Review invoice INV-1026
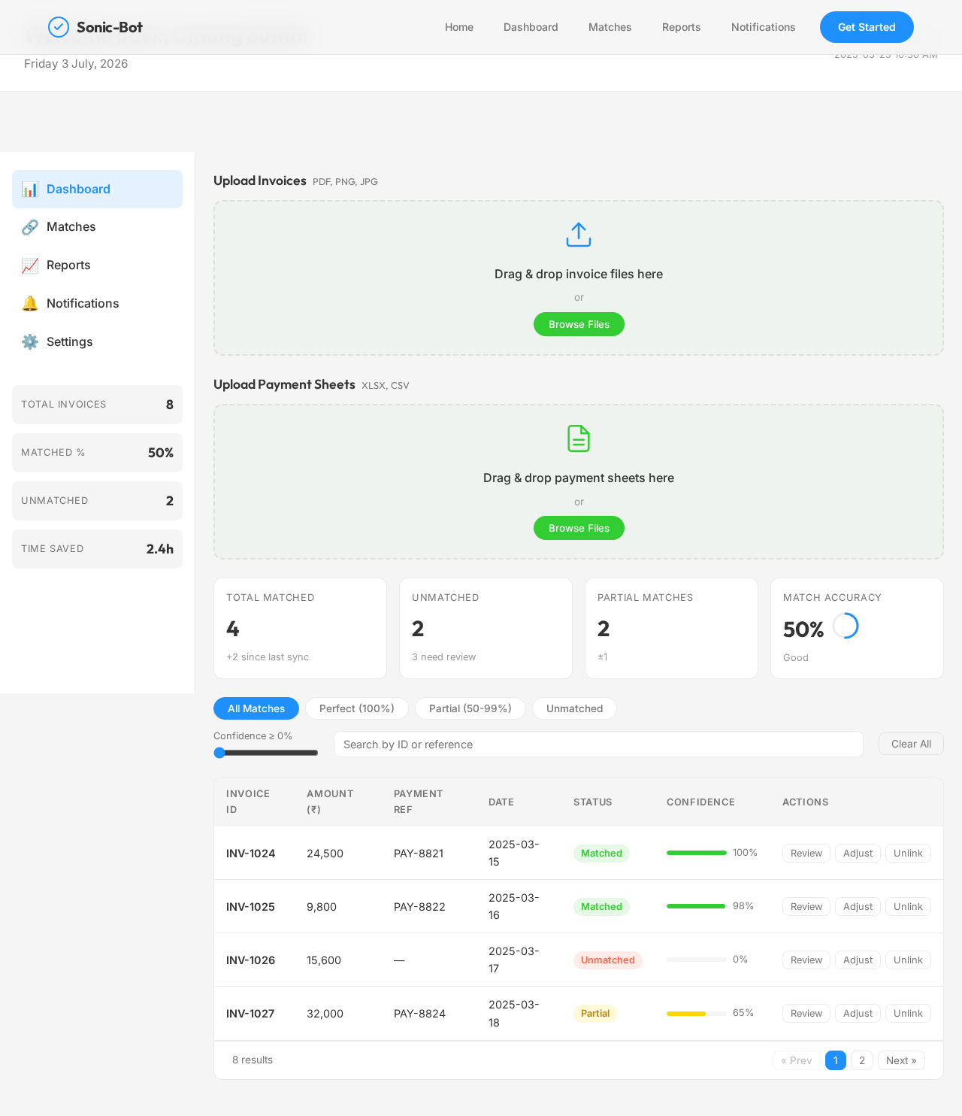Image resolution: width=962 pixels, height=1116 pixels. coord(806,960)
